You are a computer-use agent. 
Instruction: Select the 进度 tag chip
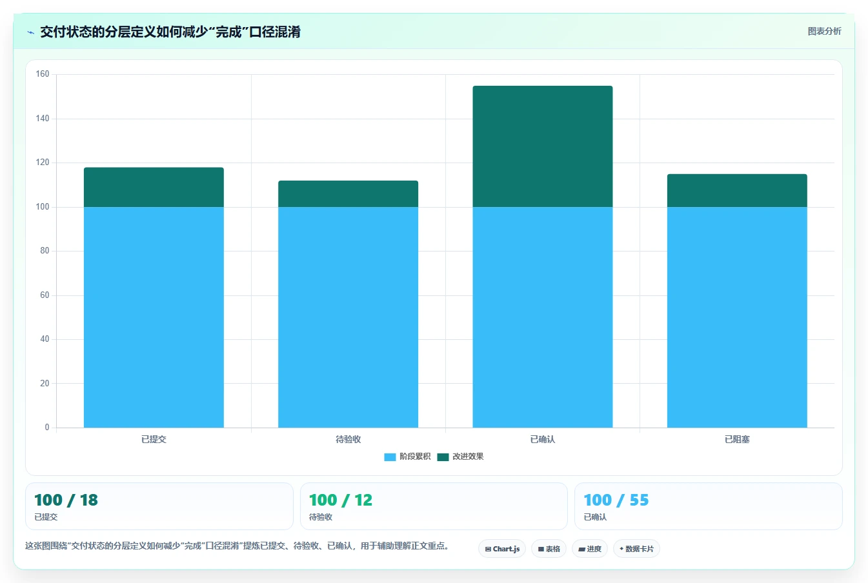coord(590,549)
